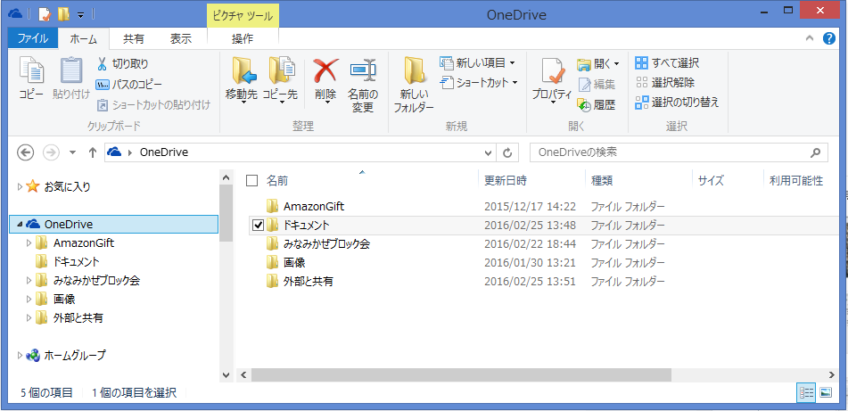Click the Rename (名前の変更) icon
The width and height of the screenshot is (848, 411).
(x=363, y=70)
